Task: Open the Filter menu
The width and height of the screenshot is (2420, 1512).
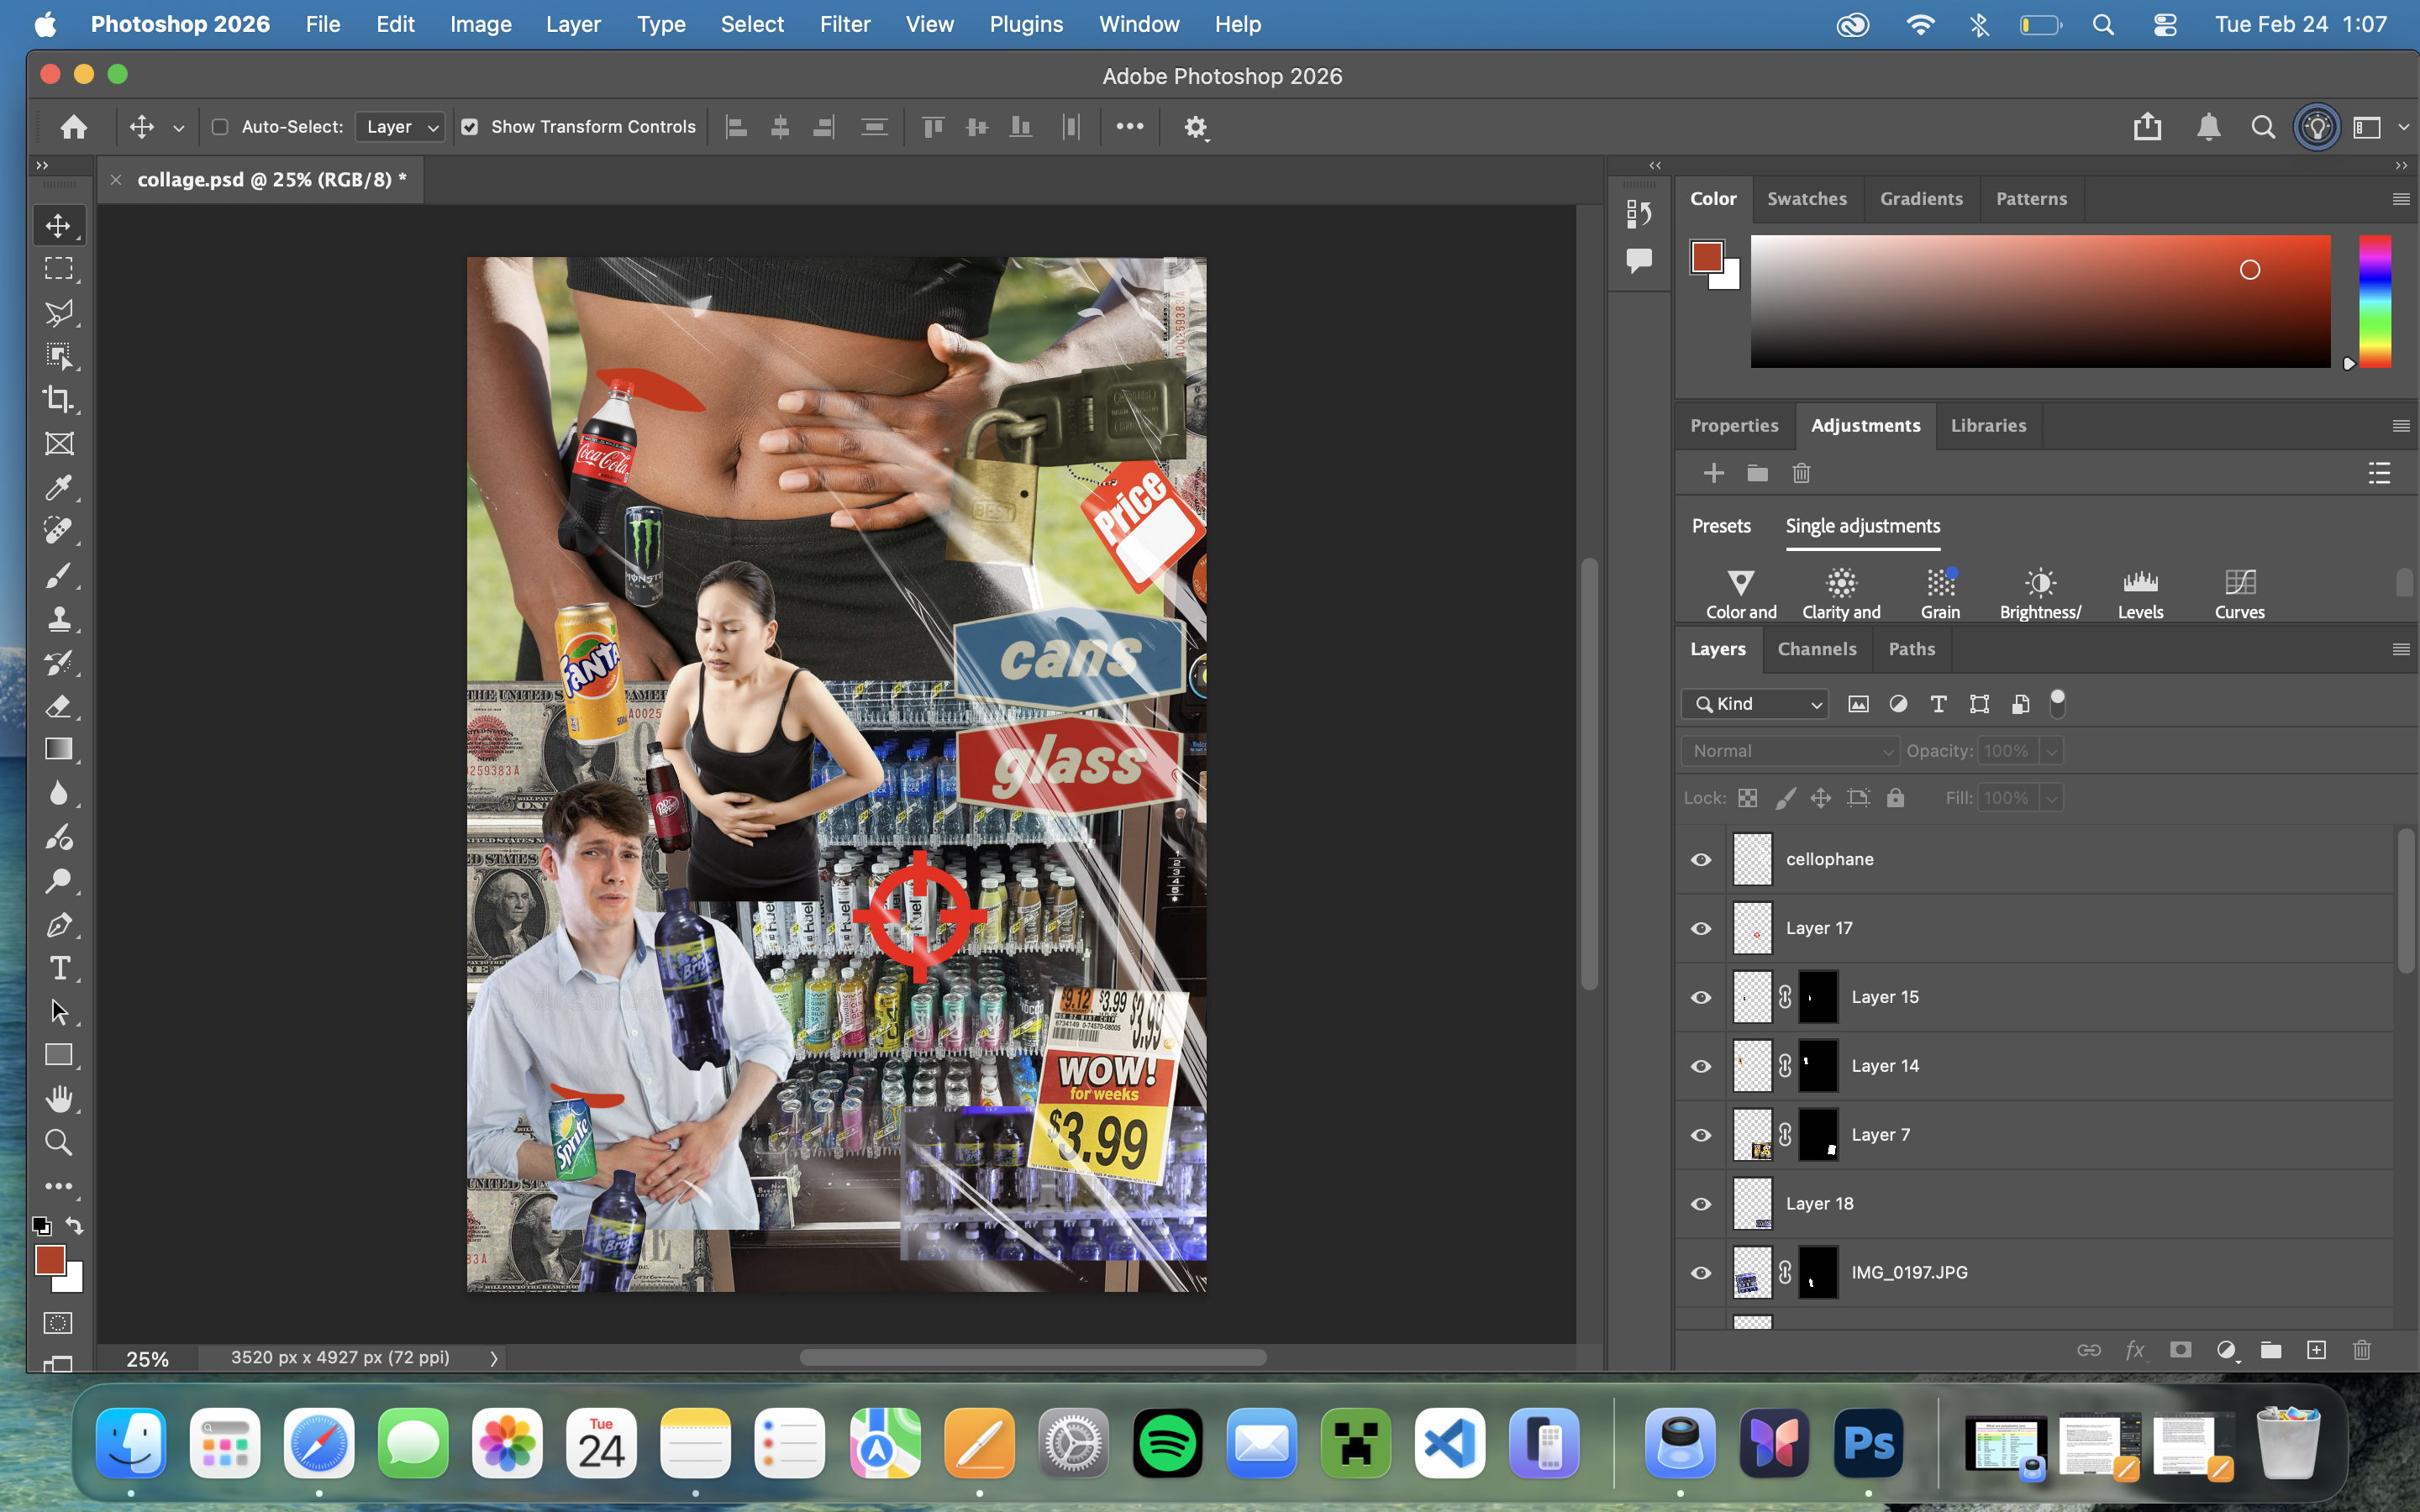Action: coord(844,24)
